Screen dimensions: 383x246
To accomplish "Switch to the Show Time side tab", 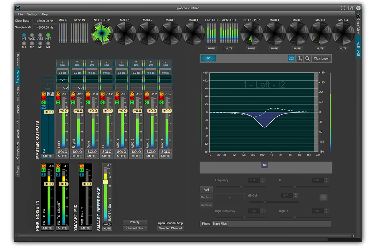I will [18, 94].
